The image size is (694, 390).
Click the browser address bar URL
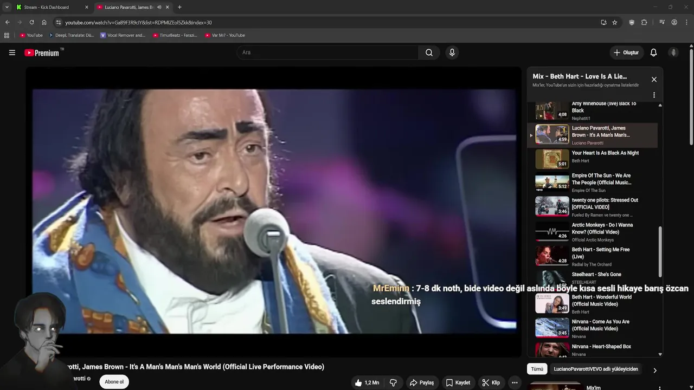click(138, 22)
